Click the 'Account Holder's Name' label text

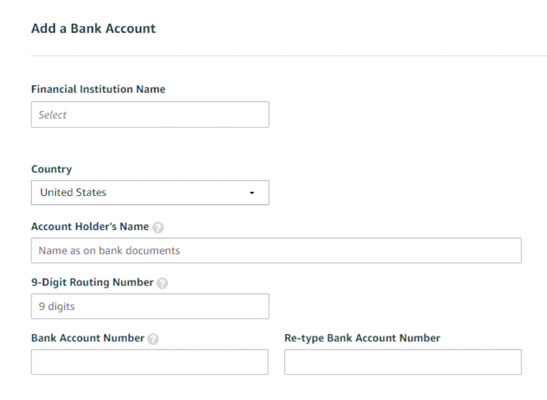90,227
